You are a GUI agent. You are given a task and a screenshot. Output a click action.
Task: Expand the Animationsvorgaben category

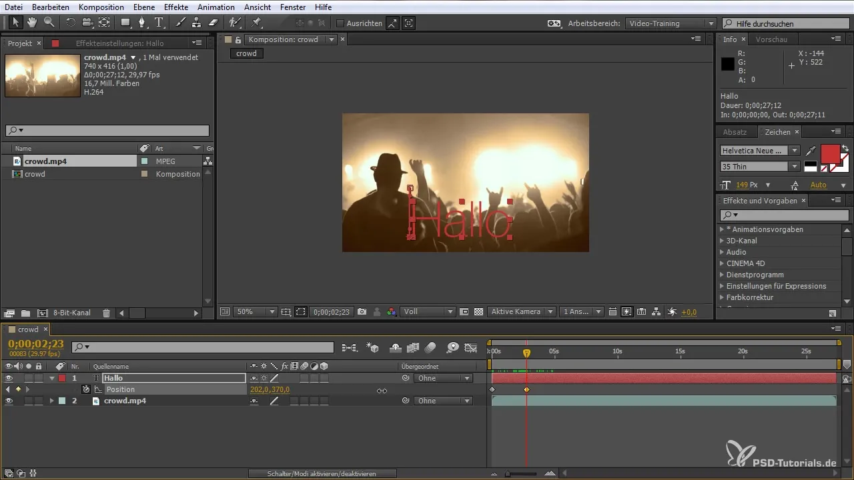722,229
